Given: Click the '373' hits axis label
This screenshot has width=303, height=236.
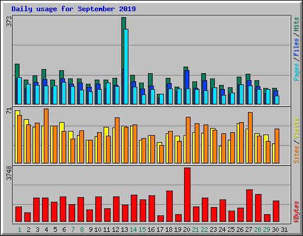Looking at the screenshot, I should 9,21.
